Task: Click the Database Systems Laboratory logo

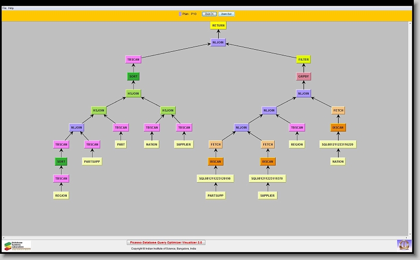Action: (x=18, y=245)
